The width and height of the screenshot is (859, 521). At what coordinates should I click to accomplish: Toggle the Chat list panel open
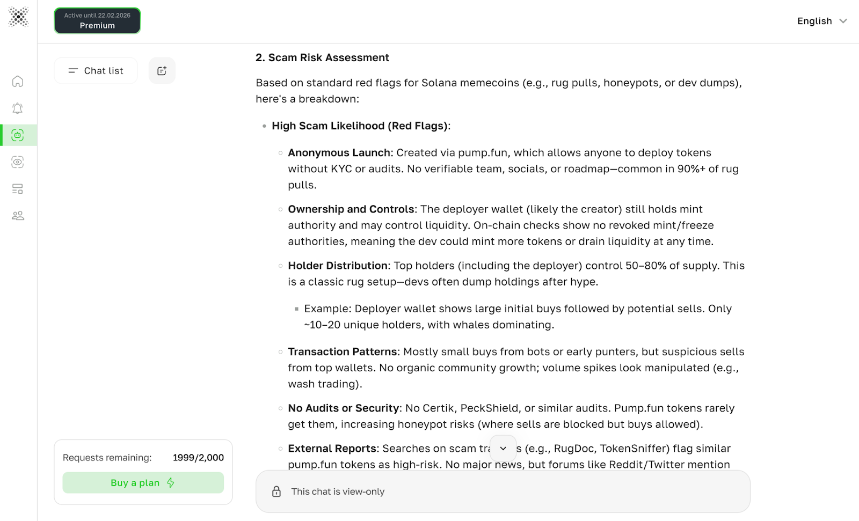pos(96,70)
